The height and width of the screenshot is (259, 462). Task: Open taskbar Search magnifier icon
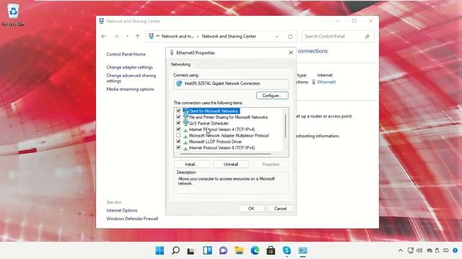[x=175, y=250]
